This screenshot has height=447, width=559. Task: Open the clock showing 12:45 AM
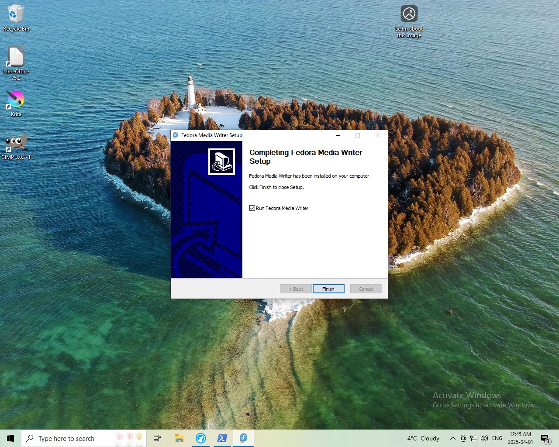(521, 438)
